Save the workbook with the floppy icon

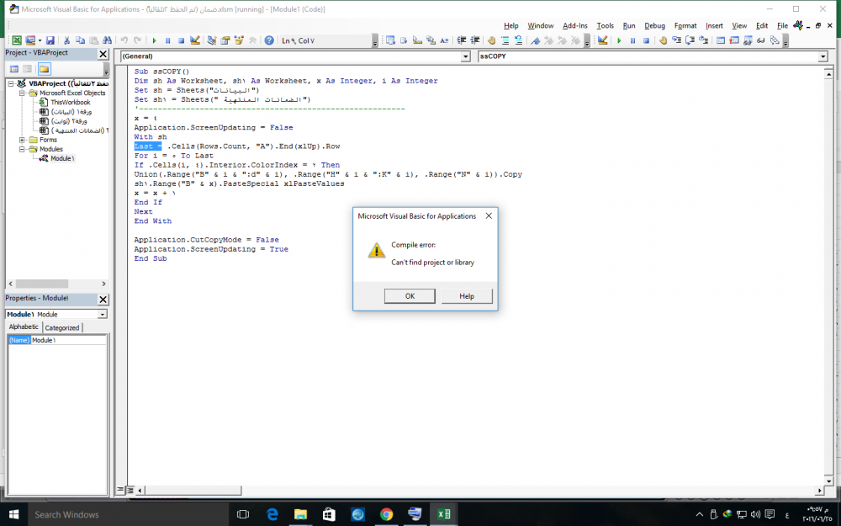point(50,40)
